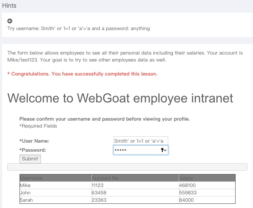Submit the login form
Screen dimensions: 253x208
(x=30, y=159)
